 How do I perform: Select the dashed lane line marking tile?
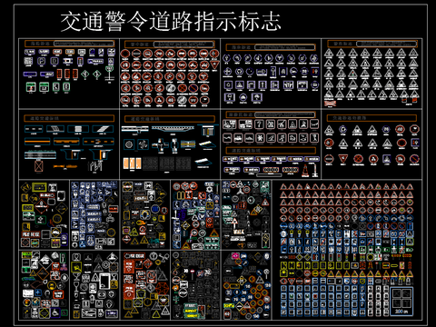pos(34,129)
